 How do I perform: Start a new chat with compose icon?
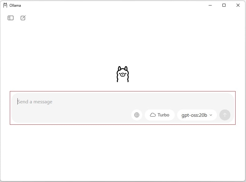[x=23, y=18]
